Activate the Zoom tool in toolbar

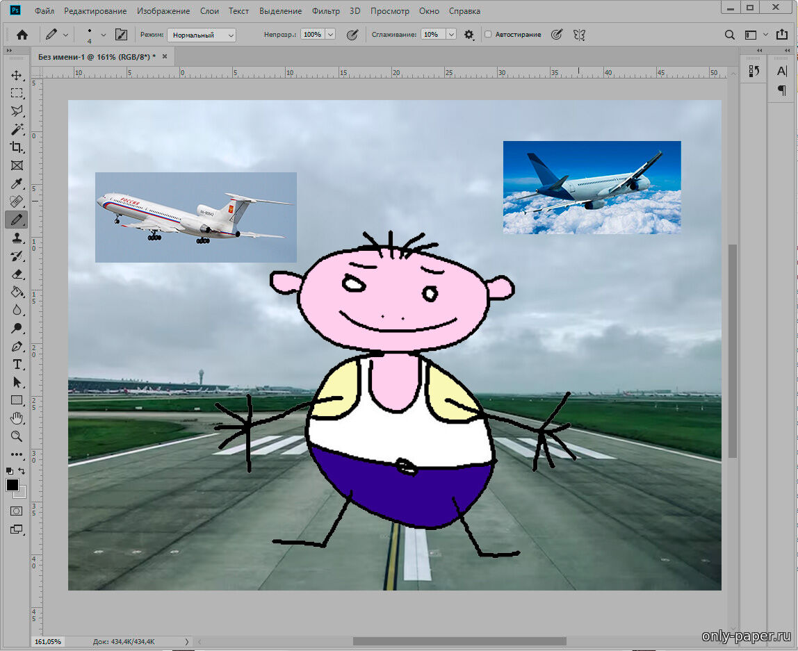[x=17, y=436]
